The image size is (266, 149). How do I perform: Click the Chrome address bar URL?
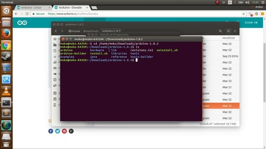point(73,14)
